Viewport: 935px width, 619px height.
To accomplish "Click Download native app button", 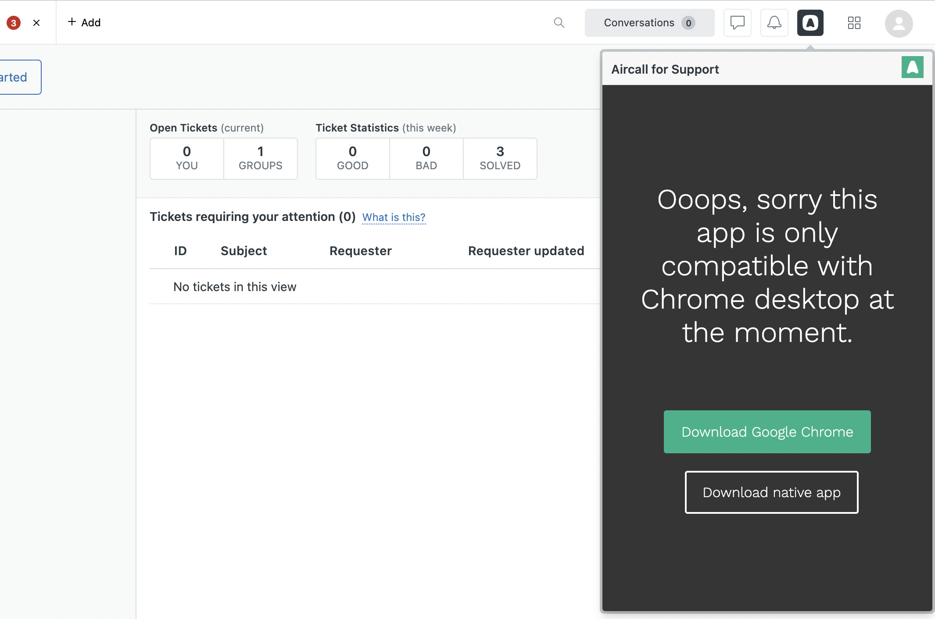I will click(x=771, y=492).
